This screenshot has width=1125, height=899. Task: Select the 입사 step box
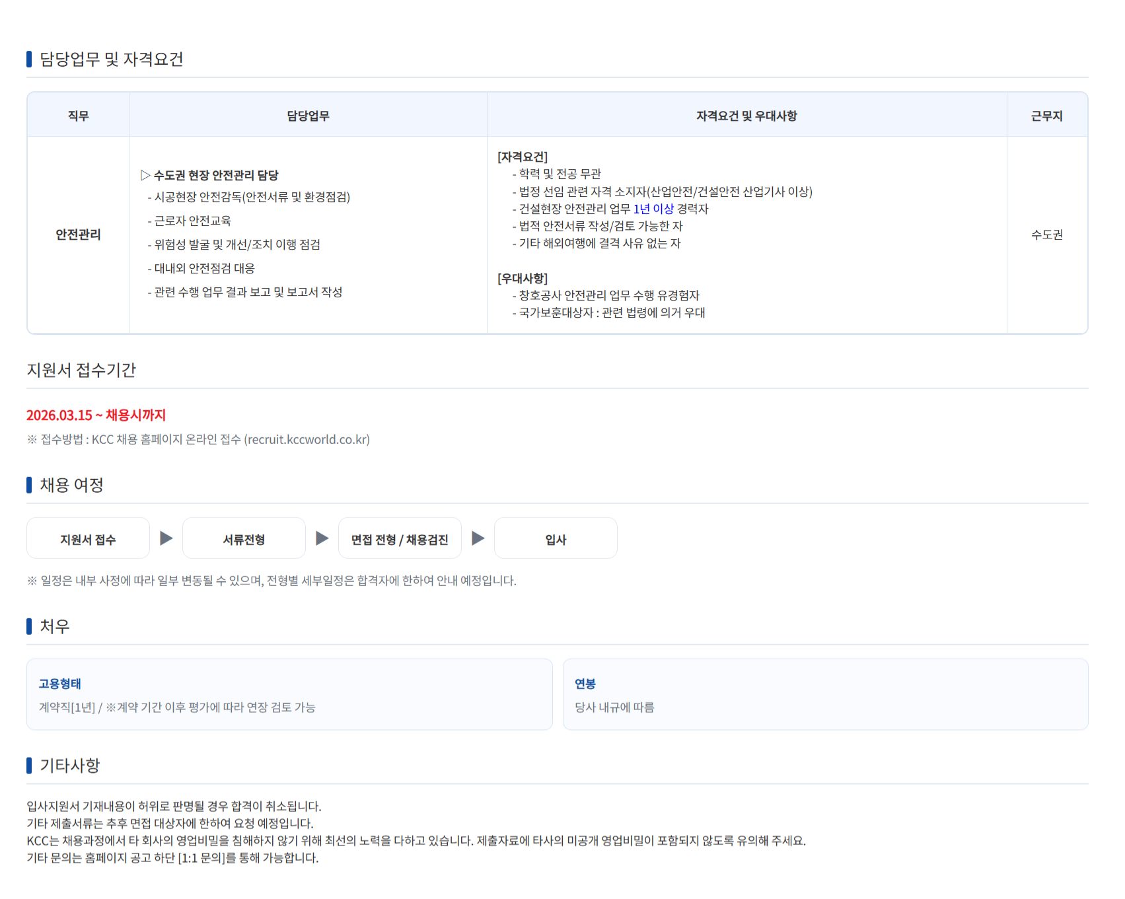(x=556, y=539)
